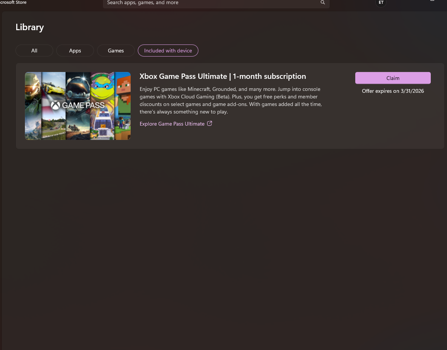Switch to the Apps filter tab

click(75, 51)
